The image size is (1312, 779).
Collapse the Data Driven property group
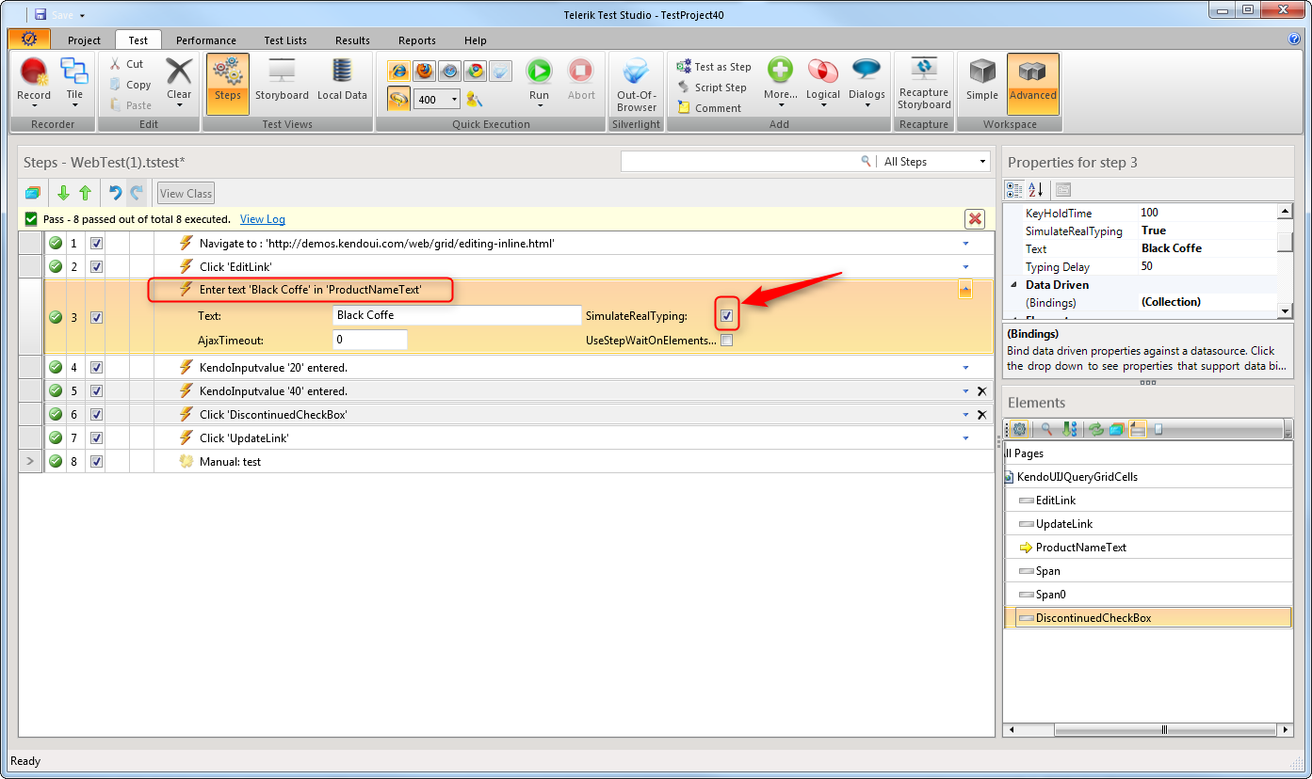click(x=1014, y=285)
